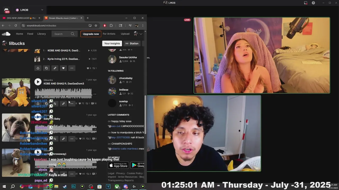
Task: Go to the For Artists page
Action: pos(109,34)
